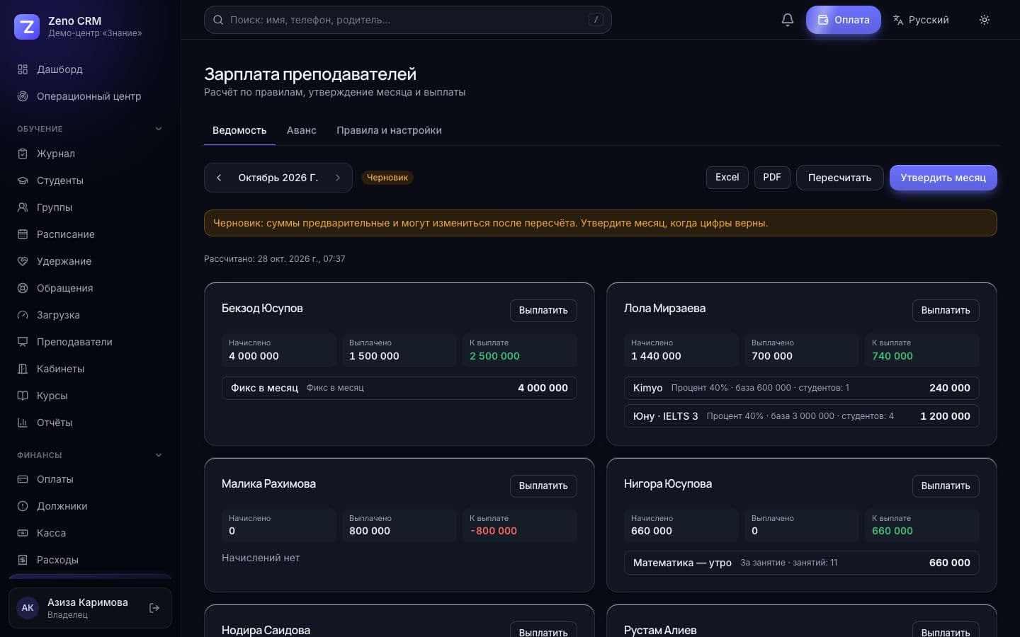Viewport: 1020px width, 637px height.
Task: Click the Пересчитать button
Action: pos(839,178)
